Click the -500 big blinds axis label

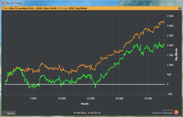[x=169, y=94]
